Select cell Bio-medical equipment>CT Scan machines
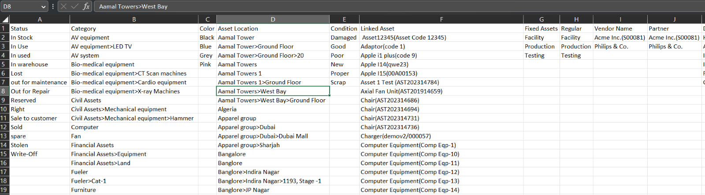The height and width of the screenshot is (195, 705). pyautogui.click(x=134, y=73)
